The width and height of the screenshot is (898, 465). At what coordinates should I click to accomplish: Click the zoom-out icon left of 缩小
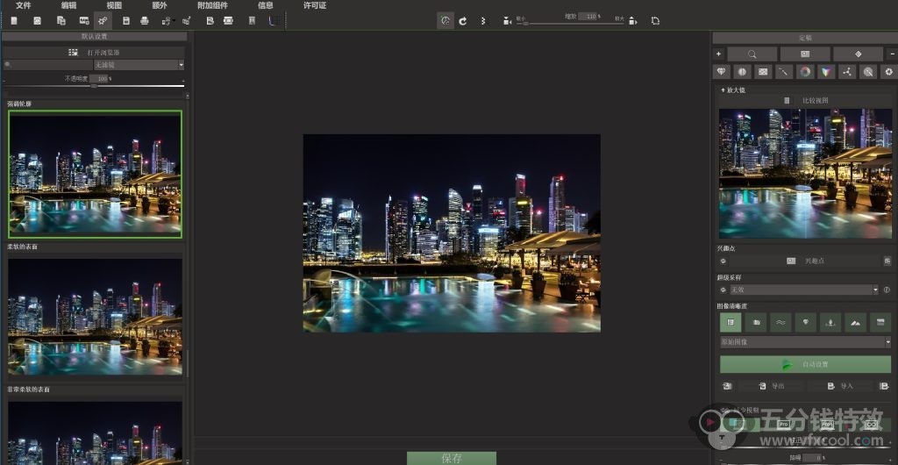[507, 20]
